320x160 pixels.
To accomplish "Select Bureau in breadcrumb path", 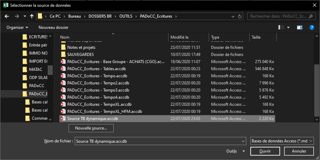I will [74, 16].
